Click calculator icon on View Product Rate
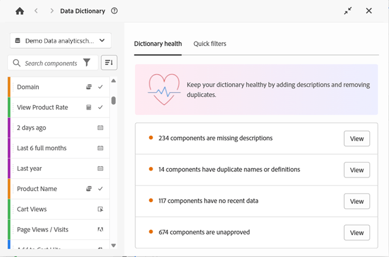This screenshot has width=389, height=257. (89, 107)
